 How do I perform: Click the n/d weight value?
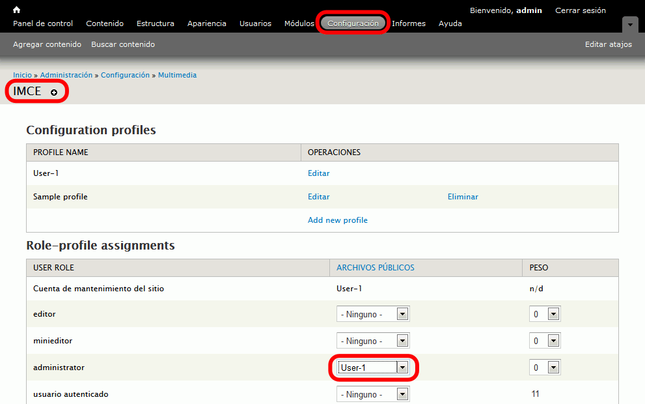536,289
